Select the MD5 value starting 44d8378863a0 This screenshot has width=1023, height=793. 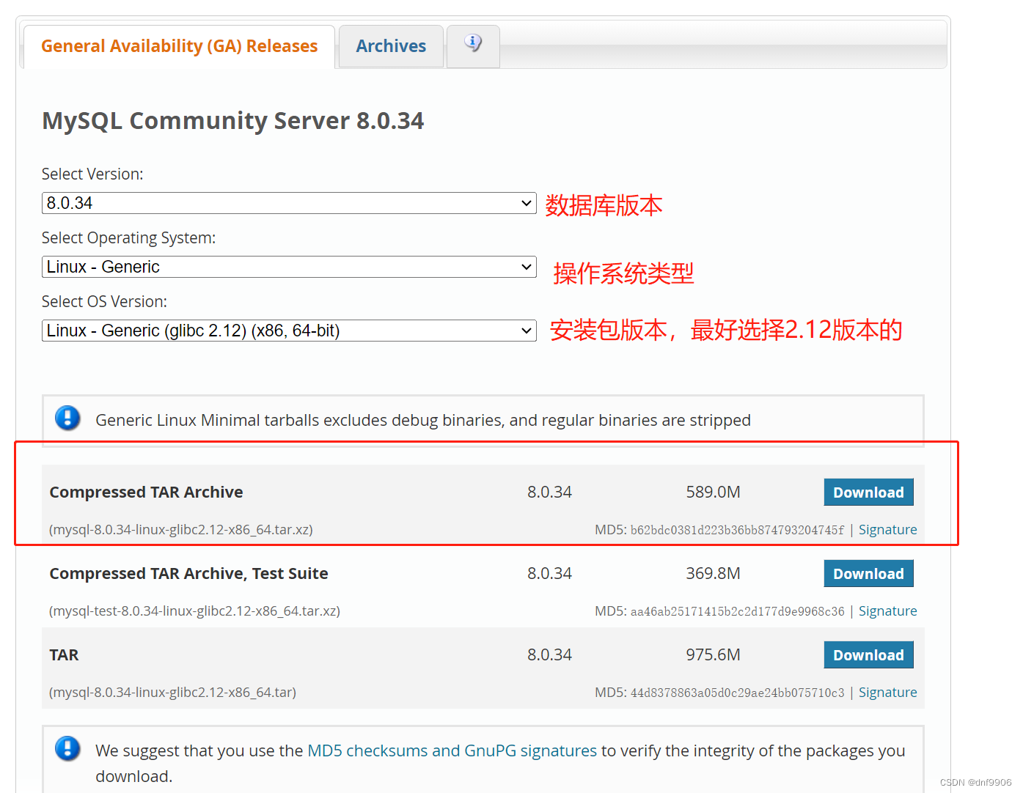pyautogui.click(x=737, y=693)
